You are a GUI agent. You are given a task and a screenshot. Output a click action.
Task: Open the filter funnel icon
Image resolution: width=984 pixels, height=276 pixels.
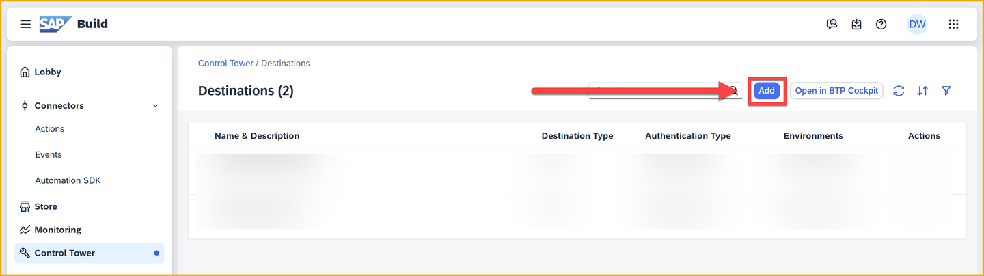pyautogui.click(x=946, y=91)
